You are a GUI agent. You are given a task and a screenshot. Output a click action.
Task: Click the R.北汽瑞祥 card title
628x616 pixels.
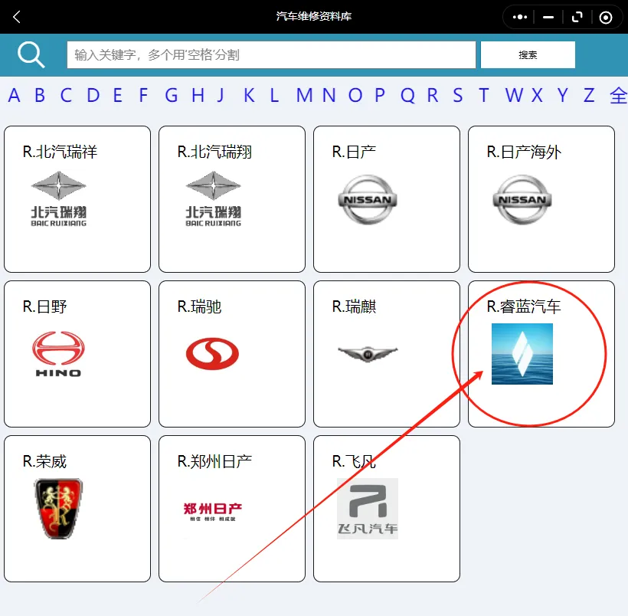point(60,152)
